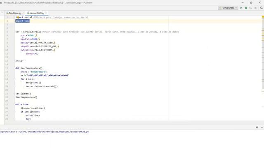
Task: Click the print(line) line
Action: coord(33,116)
